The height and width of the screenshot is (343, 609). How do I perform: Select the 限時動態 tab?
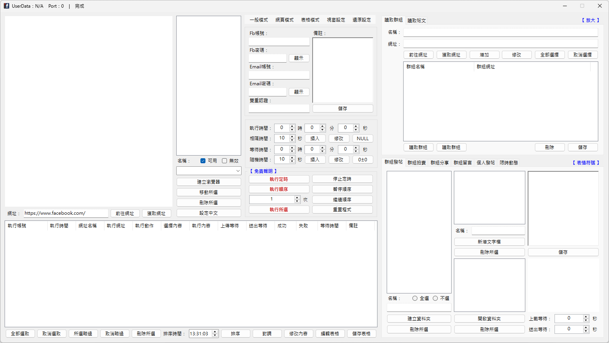(x=509, y=163)
